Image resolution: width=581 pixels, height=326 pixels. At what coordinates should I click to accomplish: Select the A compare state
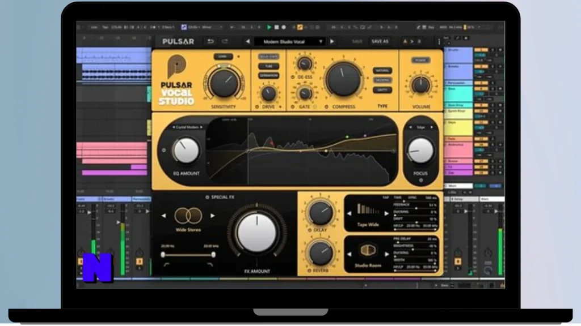click(x=405, y=41)
